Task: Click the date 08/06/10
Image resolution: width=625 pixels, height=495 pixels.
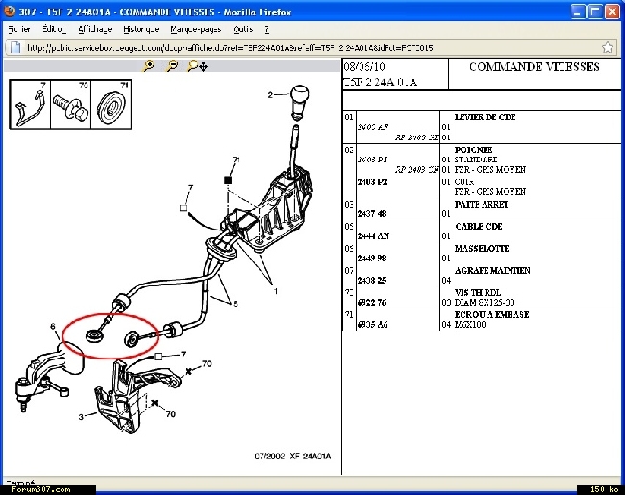Action: (364, 67)
